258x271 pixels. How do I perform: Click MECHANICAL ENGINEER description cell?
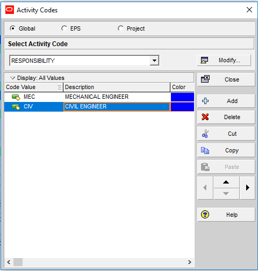pos(117,97)
